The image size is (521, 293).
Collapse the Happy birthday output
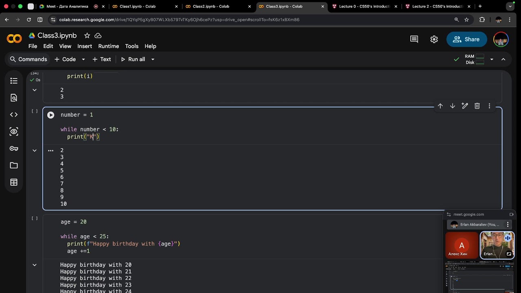coord(35,265)
